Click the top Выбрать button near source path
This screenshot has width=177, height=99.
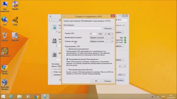coord(120,32)
